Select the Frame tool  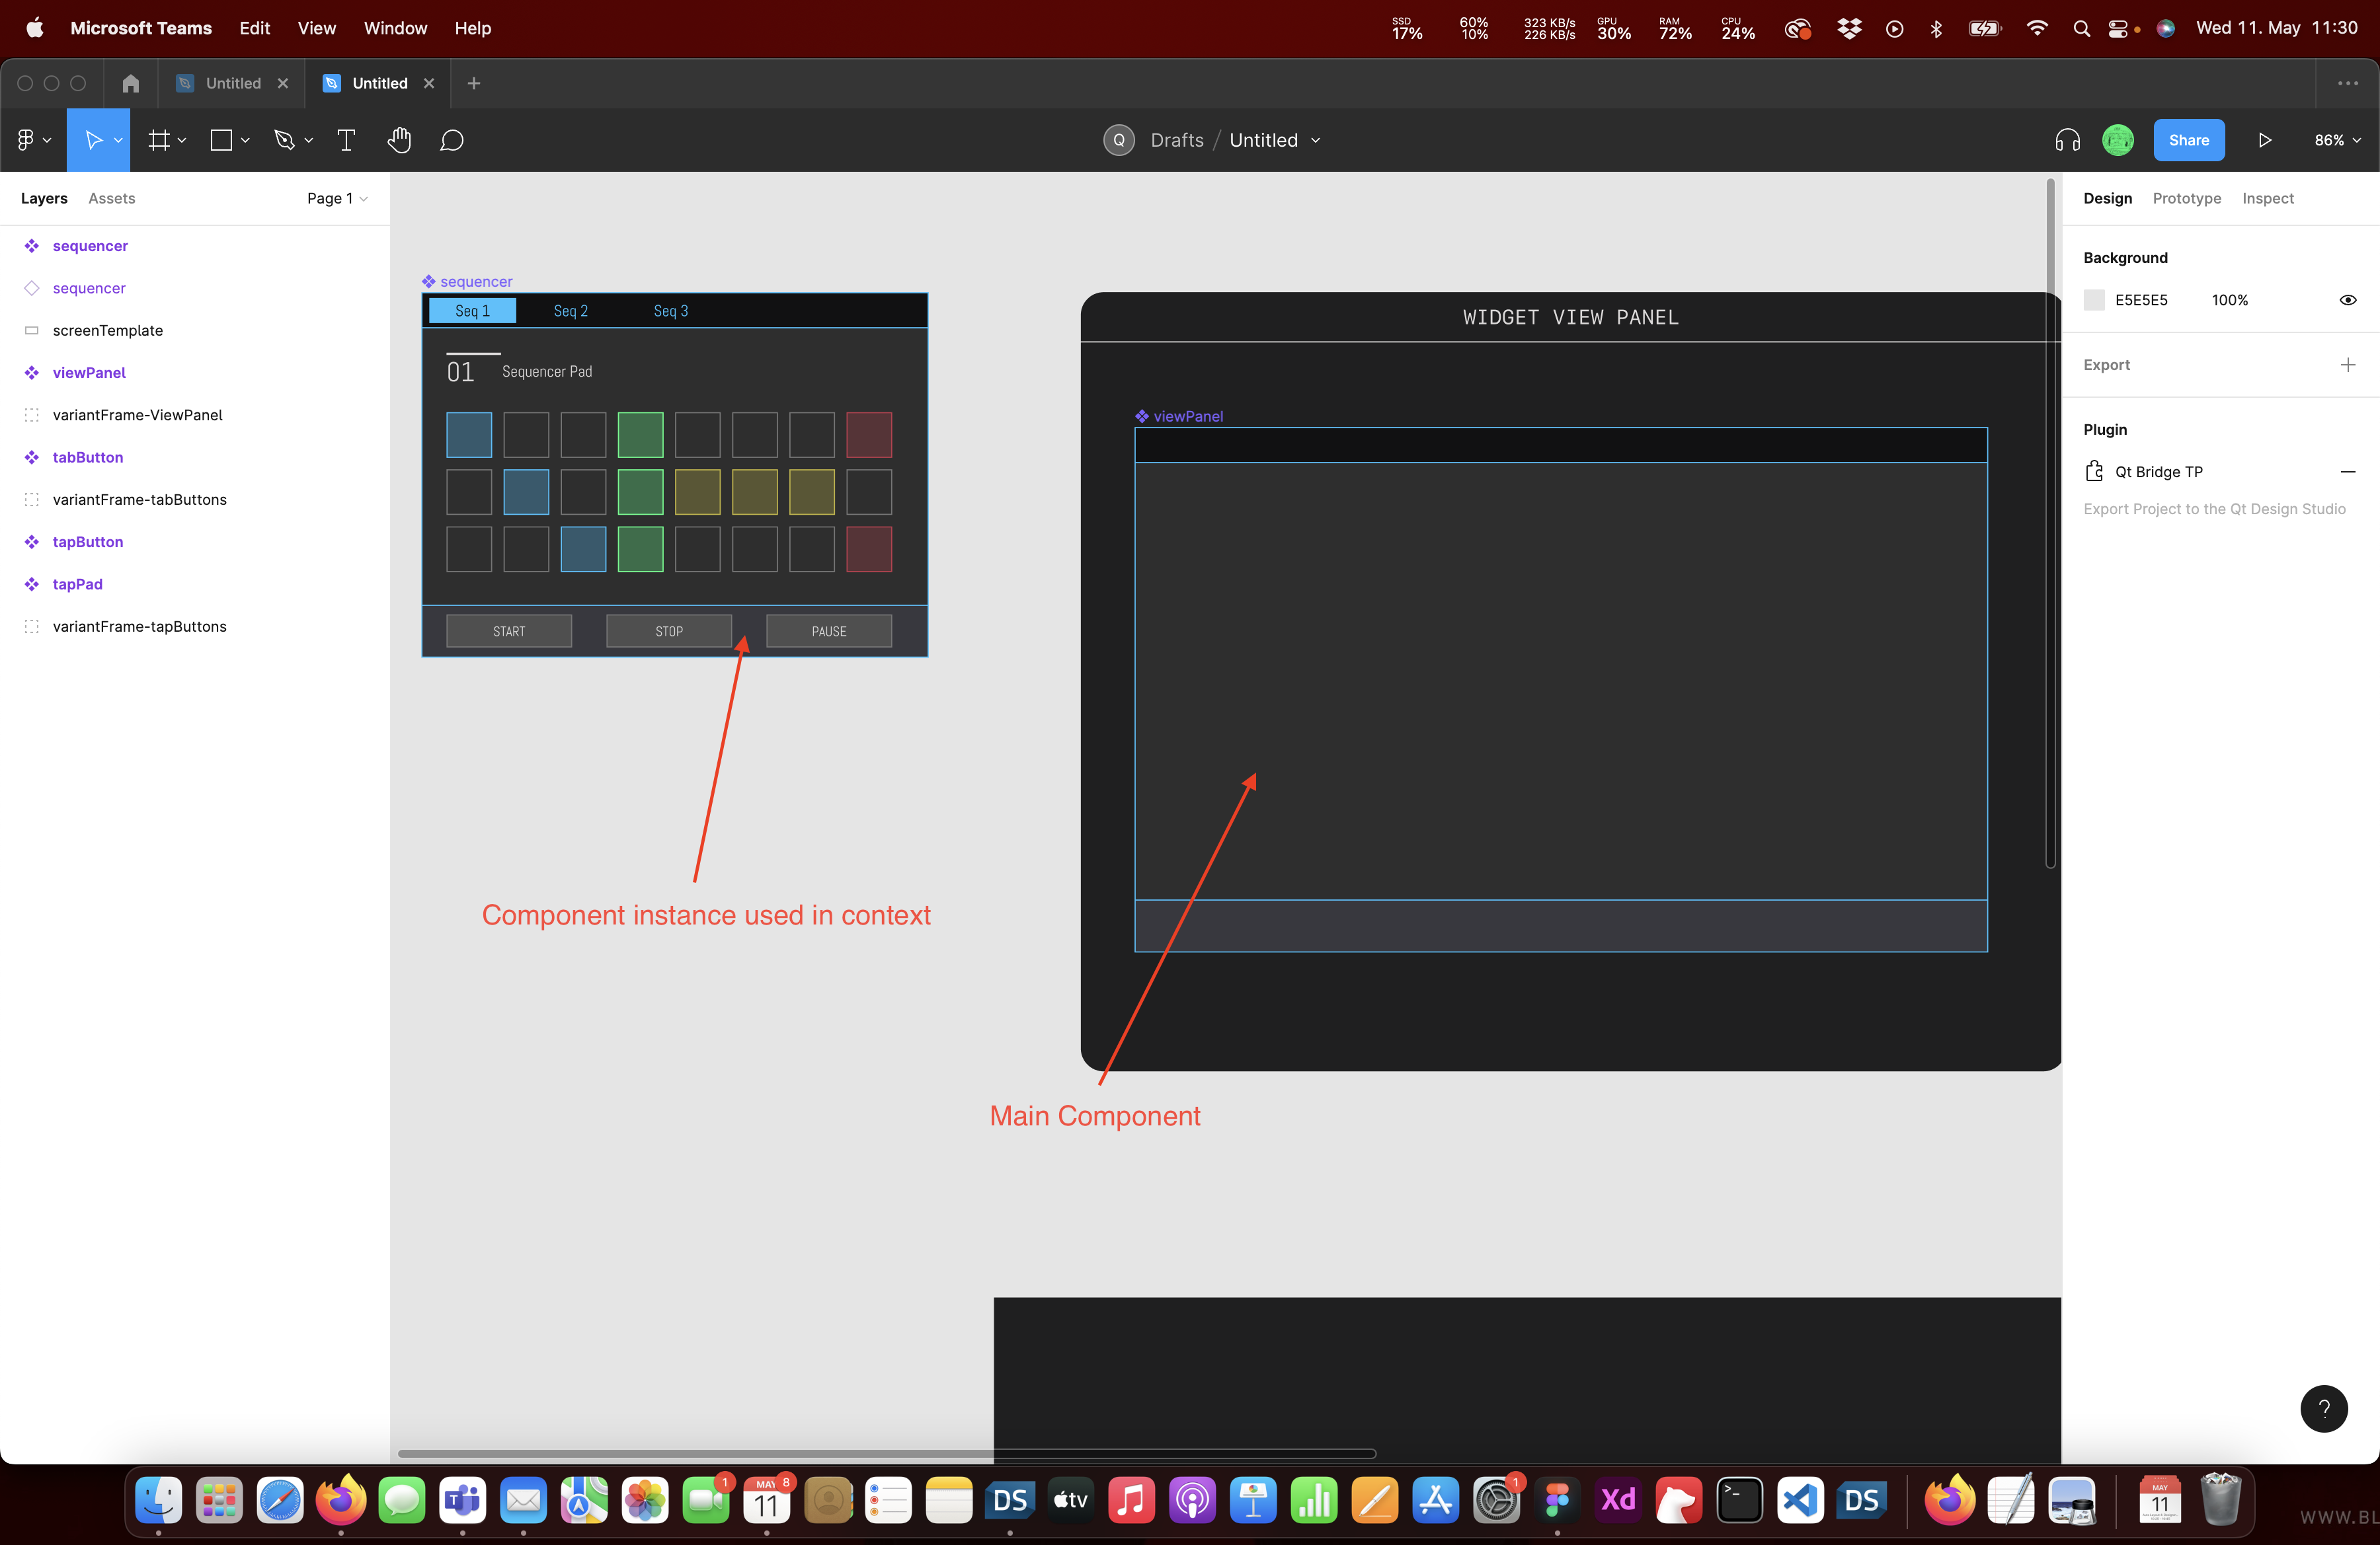coord(158,140)
